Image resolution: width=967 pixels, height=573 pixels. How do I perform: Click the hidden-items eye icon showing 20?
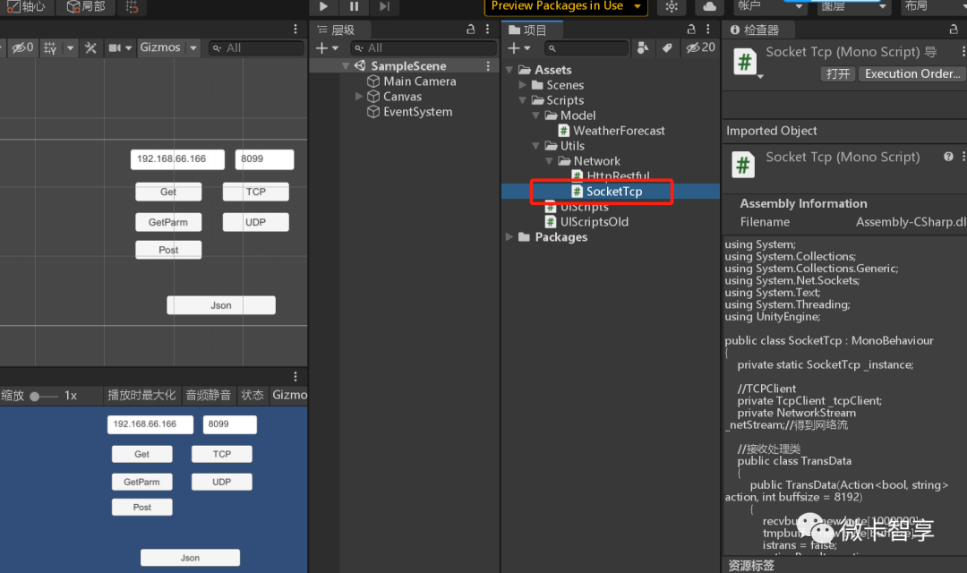[x=696, y=47]
